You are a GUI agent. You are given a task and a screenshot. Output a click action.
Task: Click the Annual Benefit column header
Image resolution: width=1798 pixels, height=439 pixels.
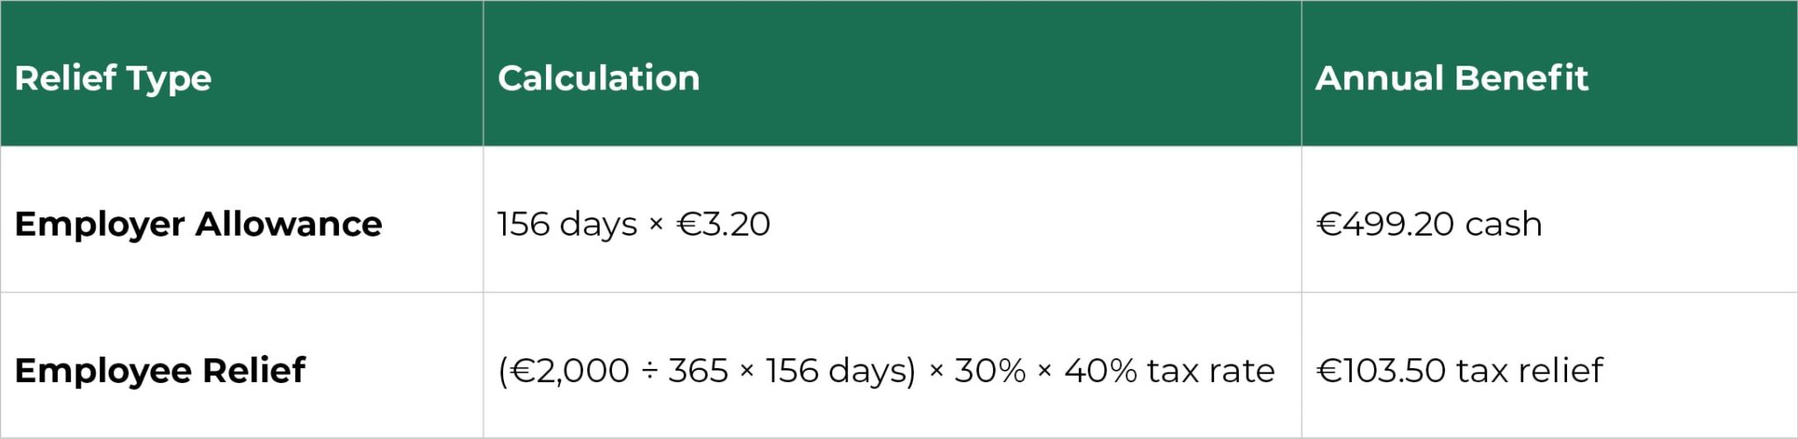coord(1451,78)
